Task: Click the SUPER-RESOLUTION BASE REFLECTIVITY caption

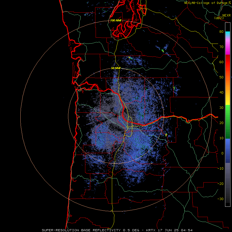Action: pyautogui.click(x=81, y=230)
